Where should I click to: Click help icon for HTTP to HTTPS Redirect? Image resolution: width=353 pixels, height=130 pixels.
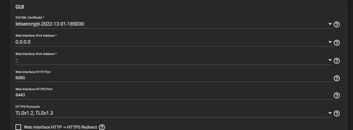102,127
